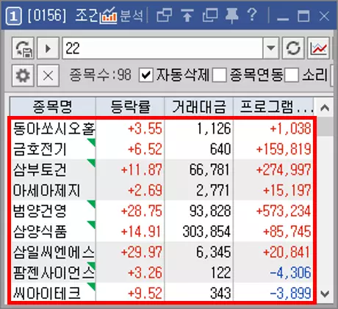Screen dimensions: 338x309
Task: Click the green flag marker on 씨아이테크
Action: (92, 286)
